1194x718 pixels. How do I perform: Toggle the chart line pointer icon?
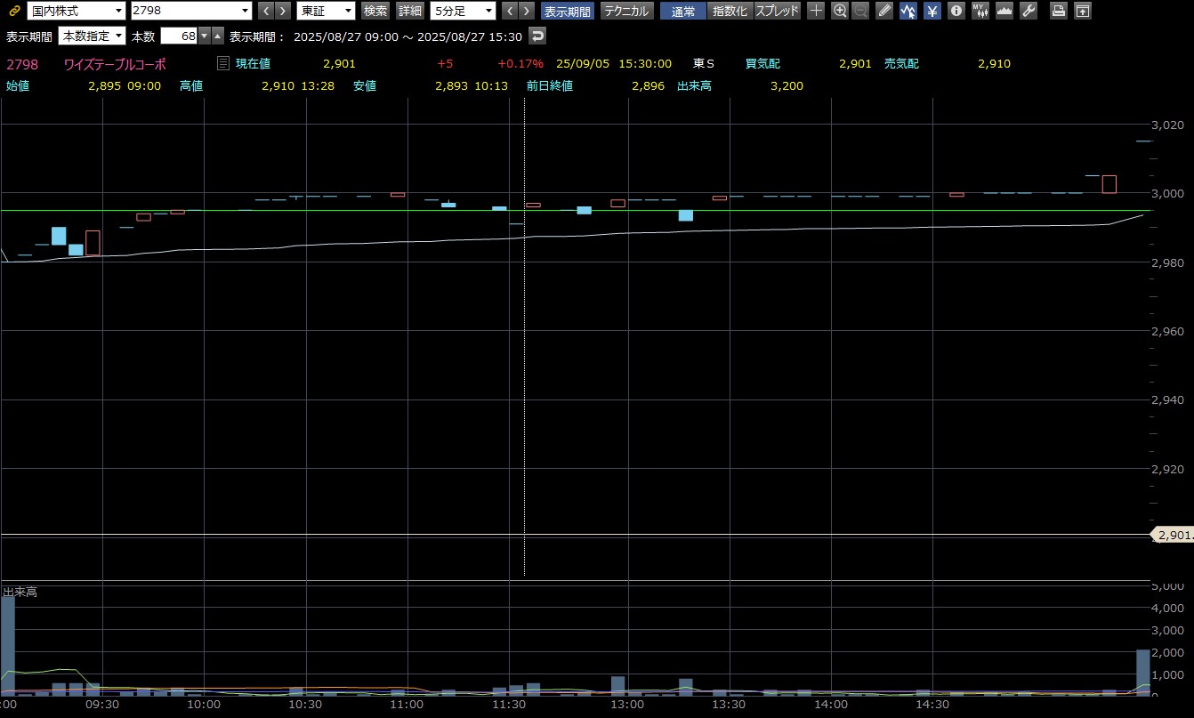coord(908,11)
